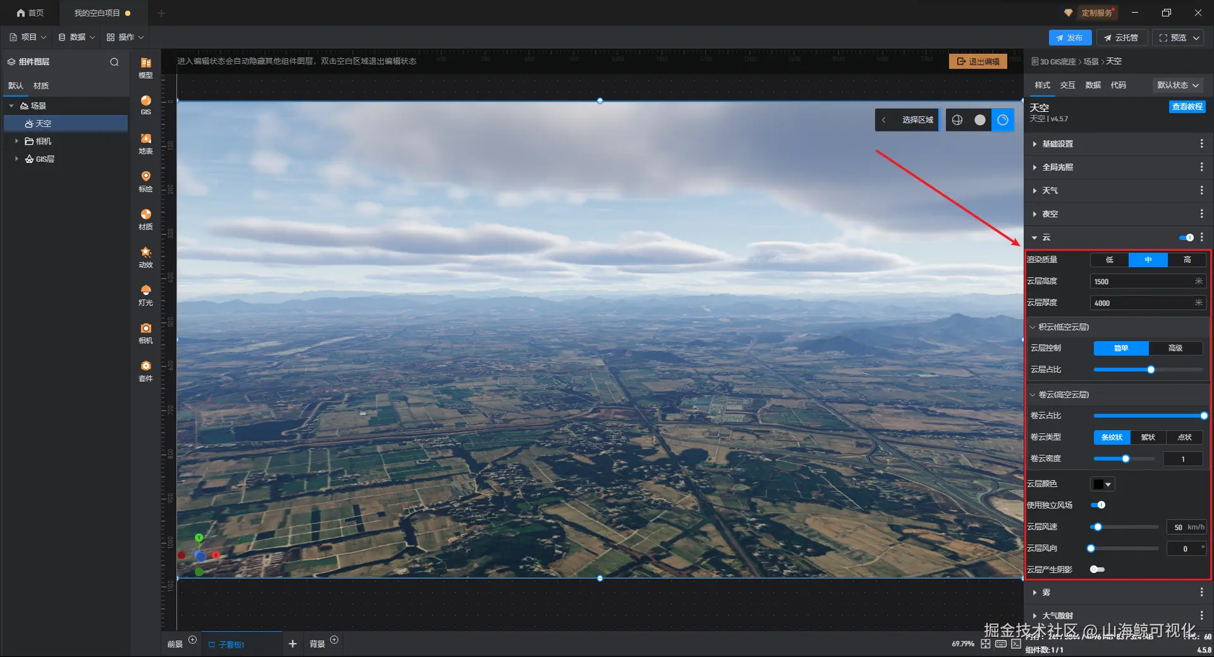Toggle the 云 section switch
This screenshot has width=1214, height=657.
click(x=1186, y=238)
